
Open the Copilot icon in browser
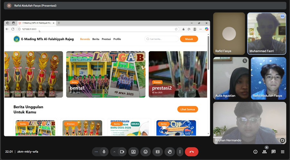207,29
